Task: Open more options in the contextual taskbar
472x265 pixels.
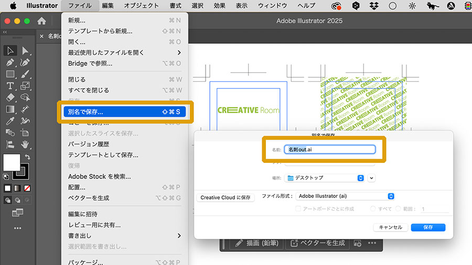Action: point(372,243)
